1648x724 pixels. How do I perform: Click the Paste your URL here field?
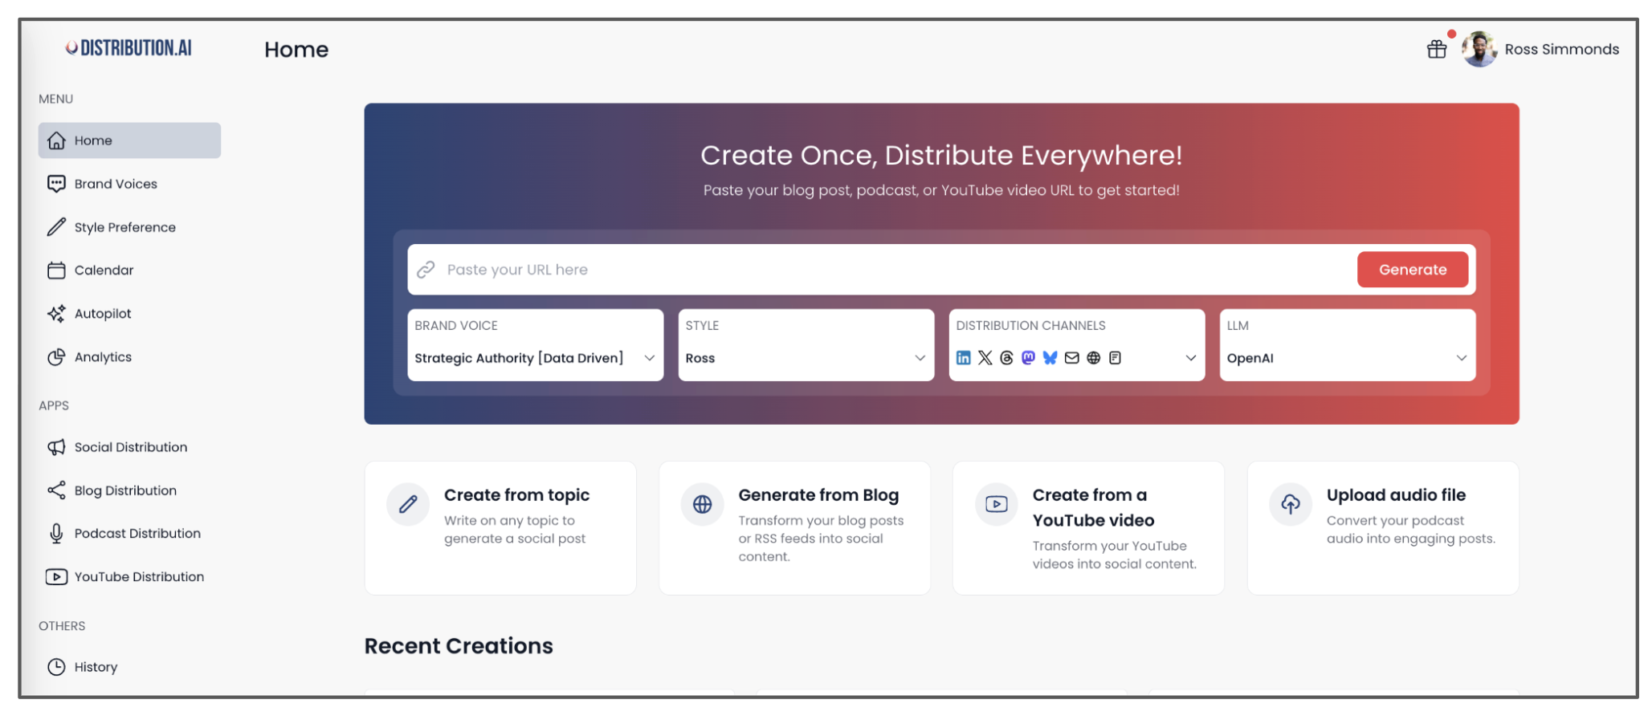tap(883, 270)
